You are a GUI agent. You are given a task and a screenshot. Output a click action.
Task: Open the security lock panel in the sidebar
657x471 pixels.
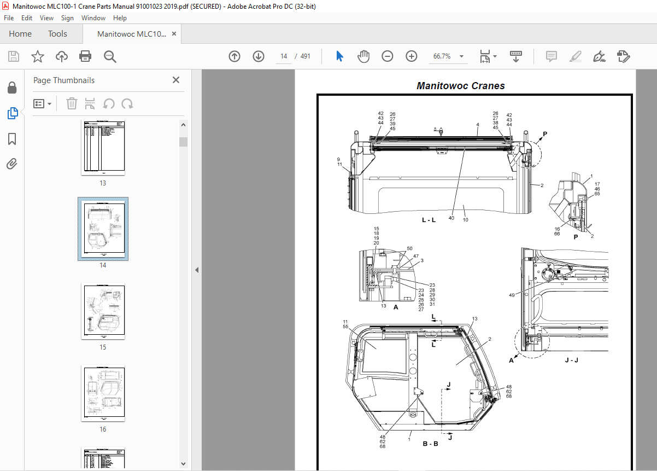click(12, 88)
